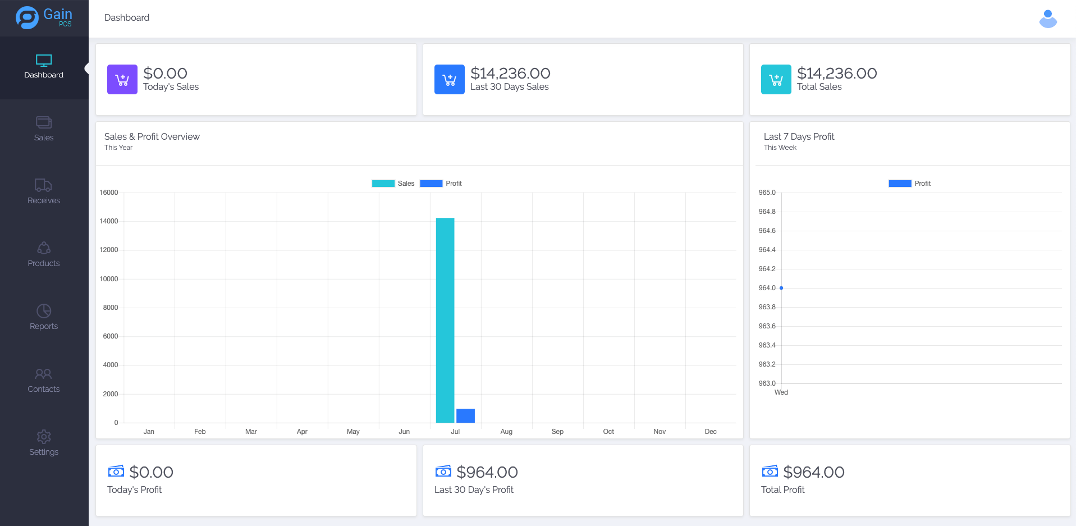Click the Last 30 Days Sales label
The width and height of the screenshot is (1076, 526).
coord(510,86)
